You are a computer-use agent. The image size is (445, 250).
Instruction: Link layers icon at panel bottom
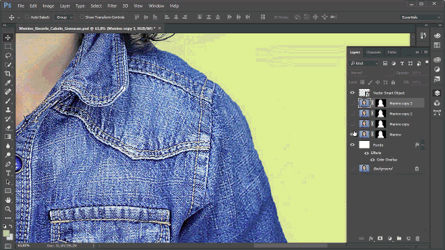click(362, 239)
